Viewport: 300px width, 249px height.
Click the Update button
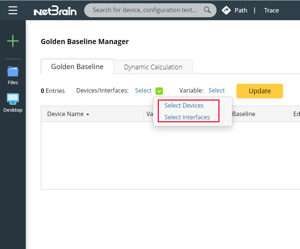[260, 91]
